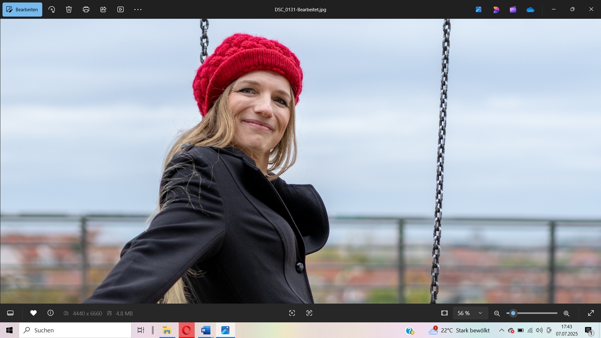Click the visual search scan icon
601x338 pixels.
pyautogui.click(x=292, y=313)
